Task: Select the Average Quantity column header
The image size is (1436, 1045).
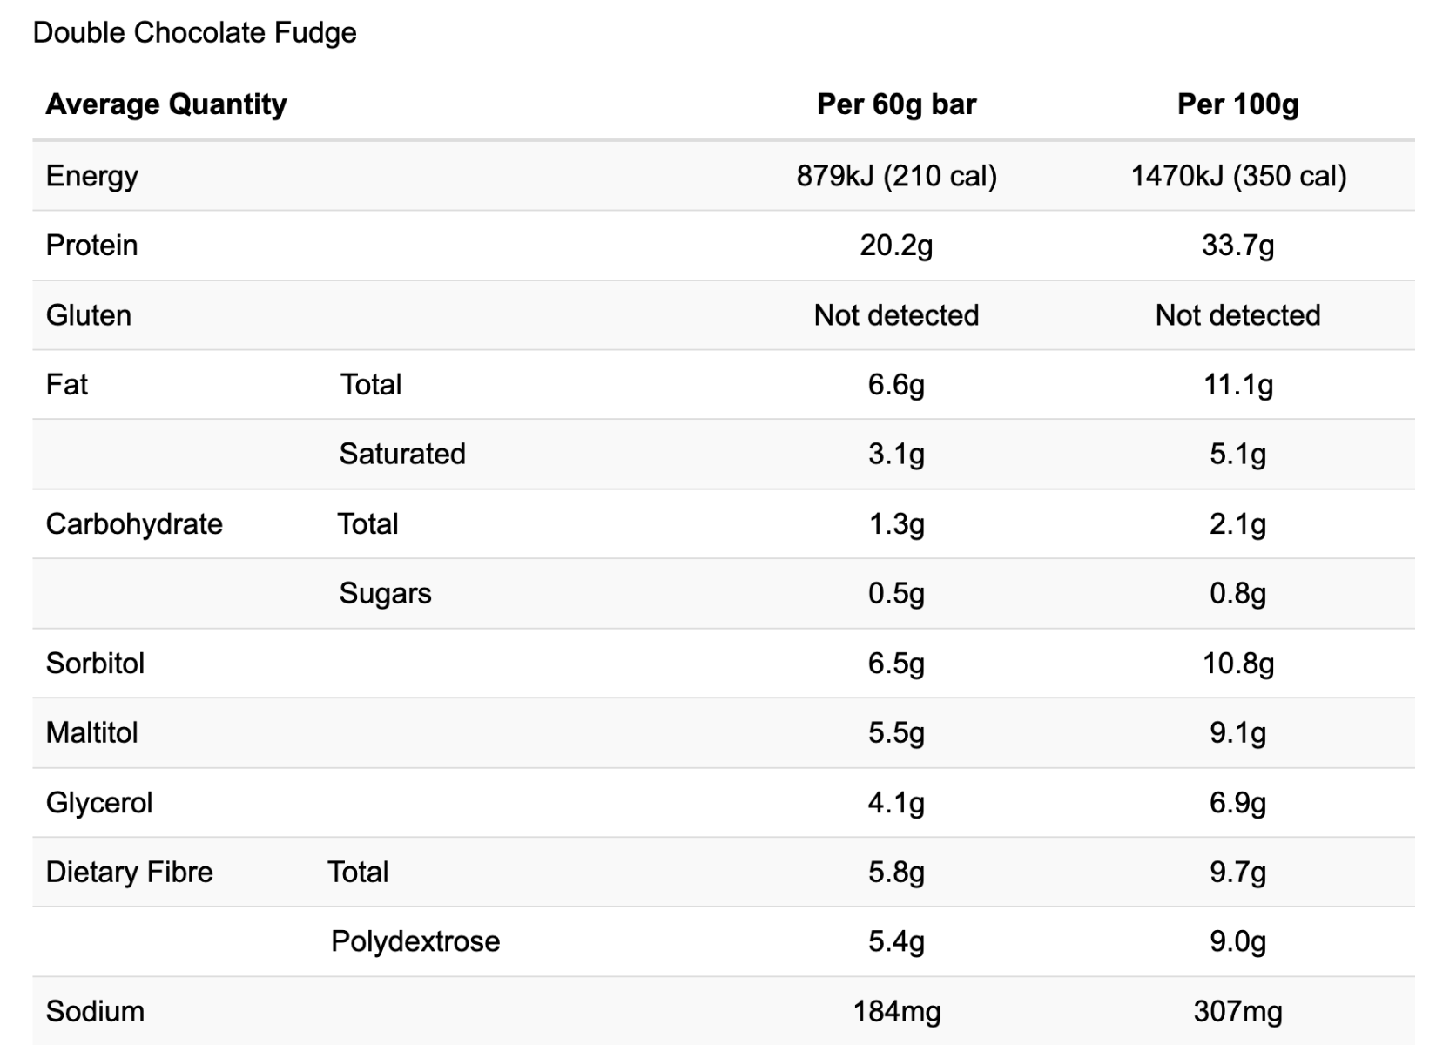Action: 166,104
